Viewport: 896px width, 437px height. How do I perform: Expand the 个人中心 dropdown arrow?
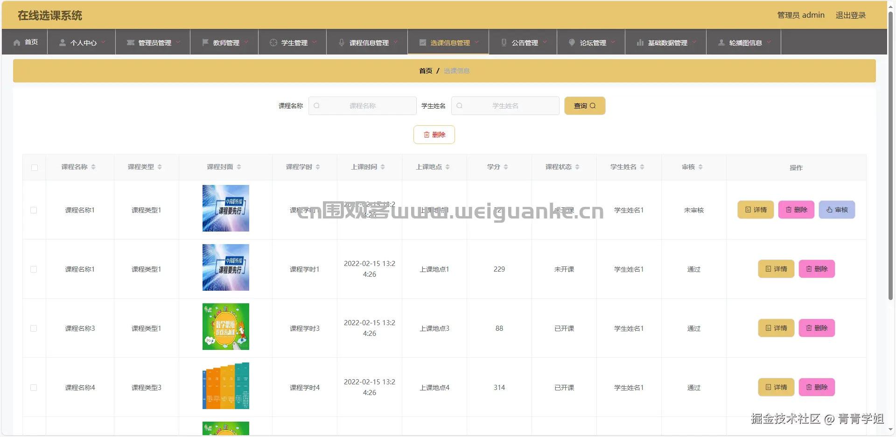(x=104, y=42)
